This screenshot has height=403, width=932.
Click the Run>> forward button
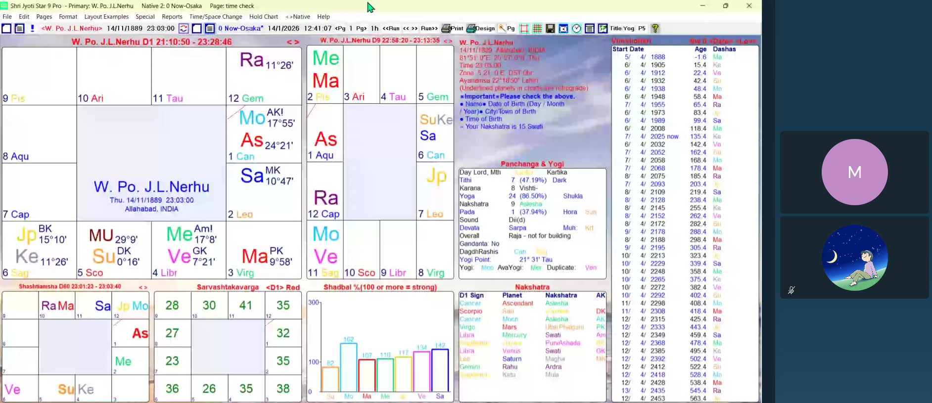[x=429, y=29]
